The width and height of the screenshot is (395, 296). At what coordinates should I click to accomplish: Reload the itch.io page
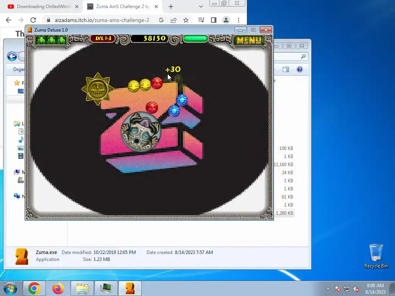coord(33,20)
